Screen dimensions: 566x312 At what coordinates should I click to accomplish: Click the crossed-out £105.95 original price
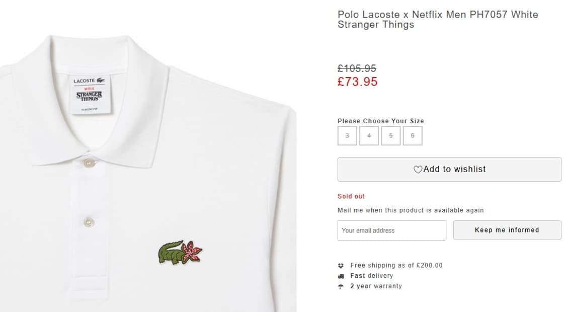point(357,68)
